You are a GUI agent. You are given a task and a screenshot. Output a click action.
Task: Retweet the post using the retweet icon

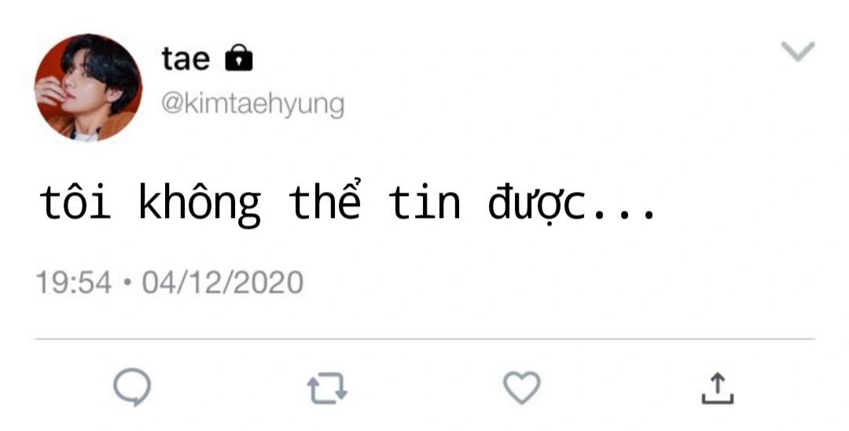point(327,389)
